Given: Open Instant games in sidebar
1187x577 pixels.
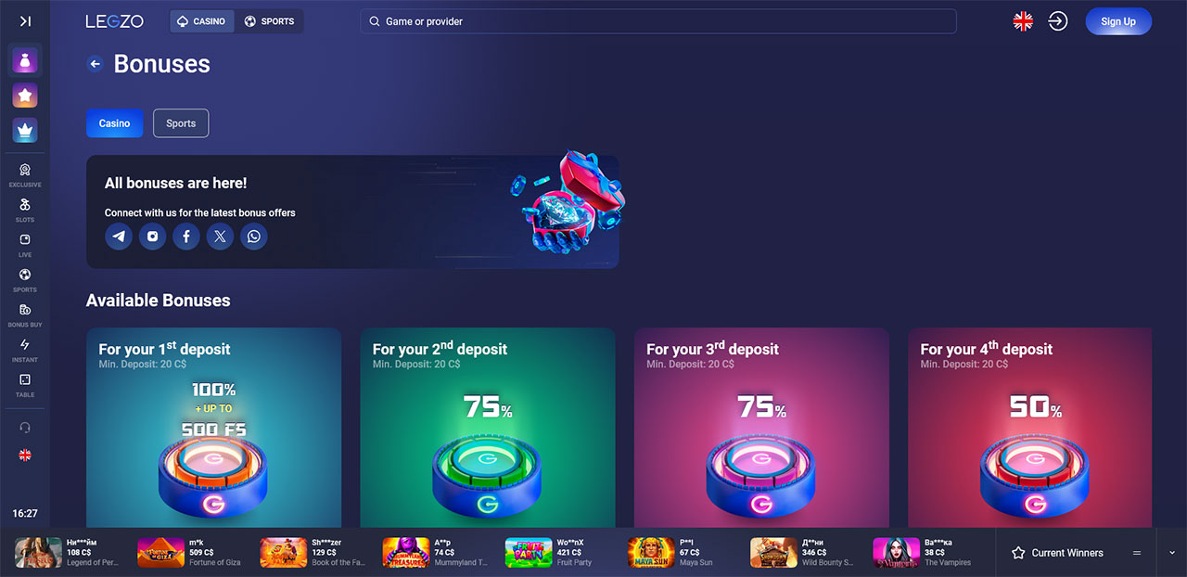Looking at the screenshot, I should (25, 350).
